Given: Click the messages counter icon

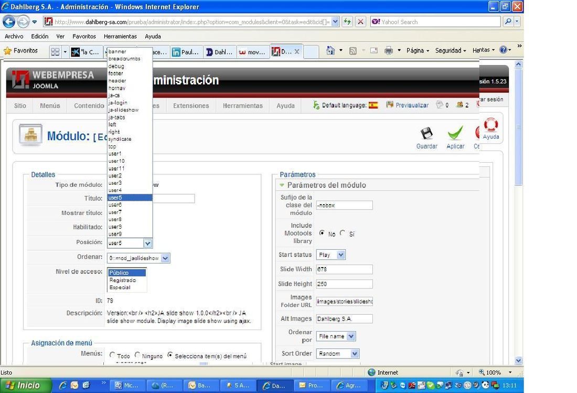Looking at the screenshot, I should point(440,104).
